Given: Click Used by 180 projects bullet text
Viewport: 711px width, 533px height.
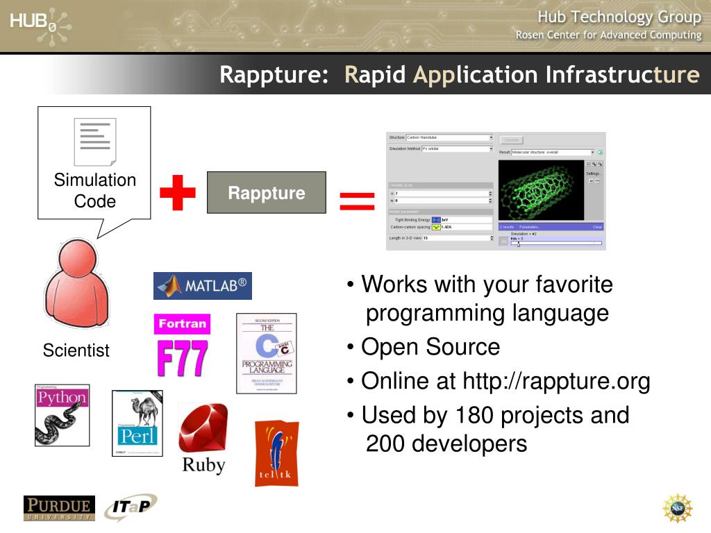Looking at the screenshot, I should [x=495, y=415].
